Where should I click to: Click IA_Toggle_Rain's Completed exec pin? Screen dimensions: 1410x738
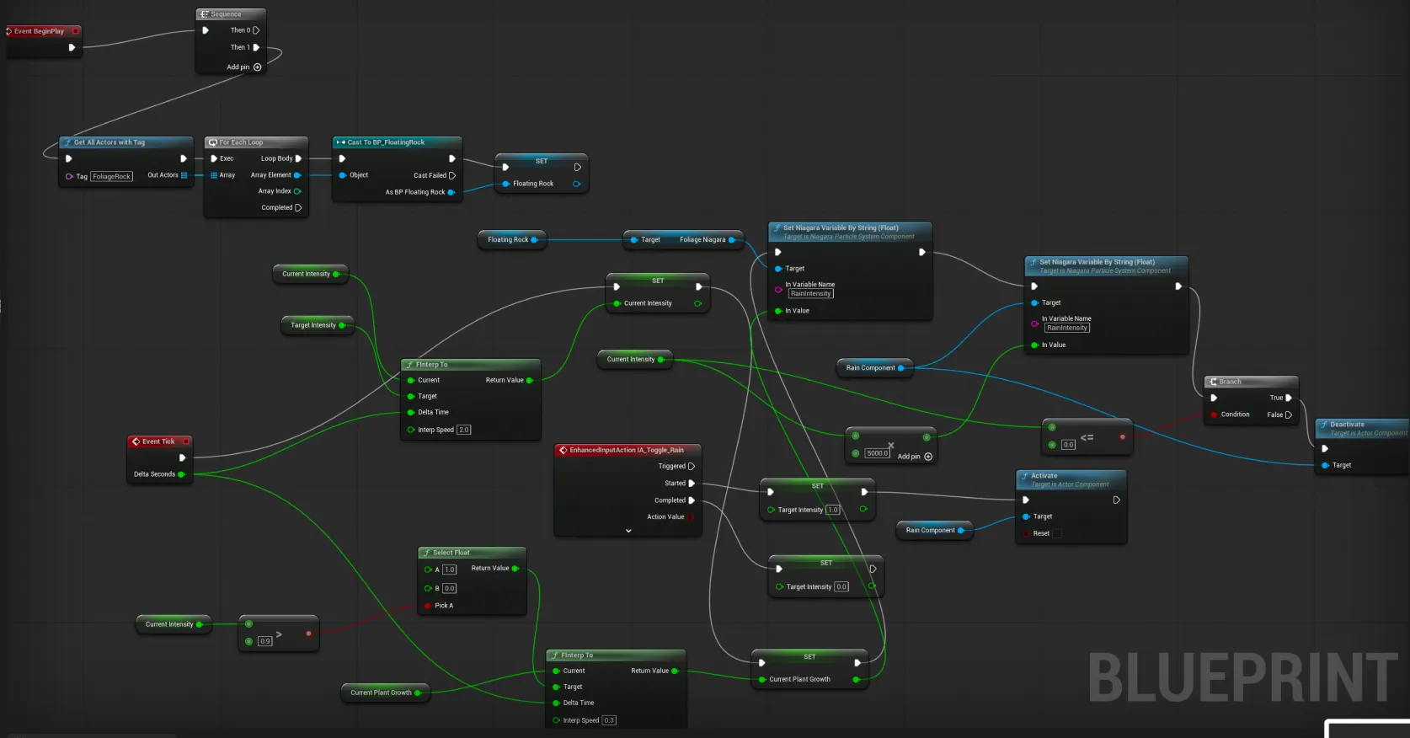pyautogui.click(x=692, y=500)
